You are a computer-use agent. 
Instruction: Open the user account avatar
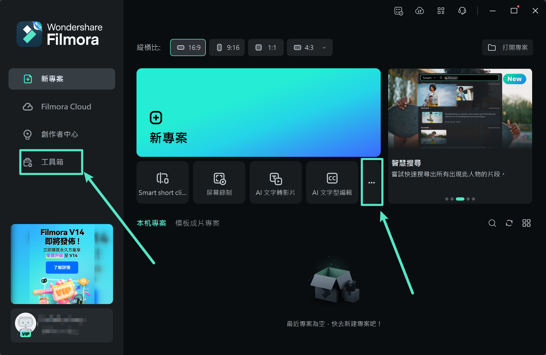pos(26,323)
